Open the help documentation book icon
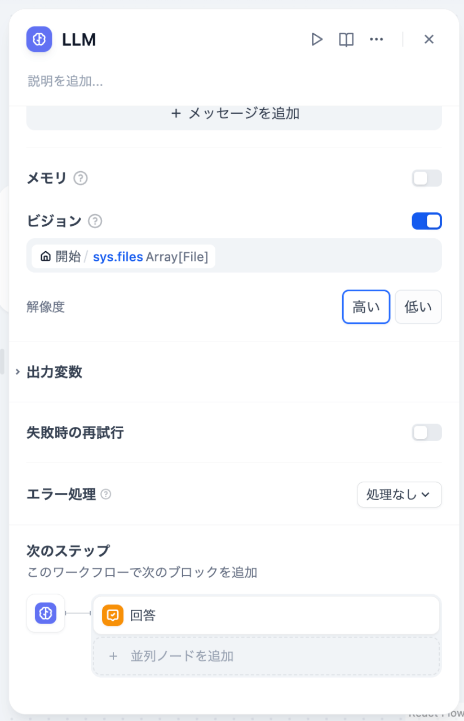Image resolution: width=464 pixels, height=721 pixels. click(x=346, y=39)
